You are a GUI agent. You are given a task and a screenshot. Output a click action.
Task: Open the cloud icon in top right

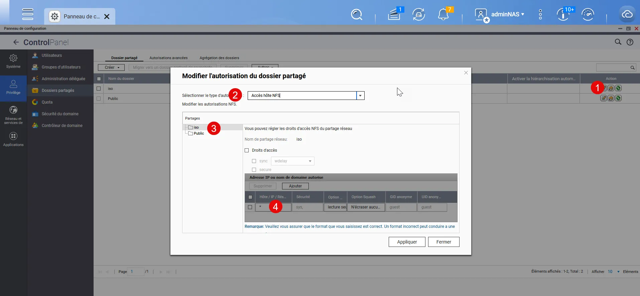627,14
